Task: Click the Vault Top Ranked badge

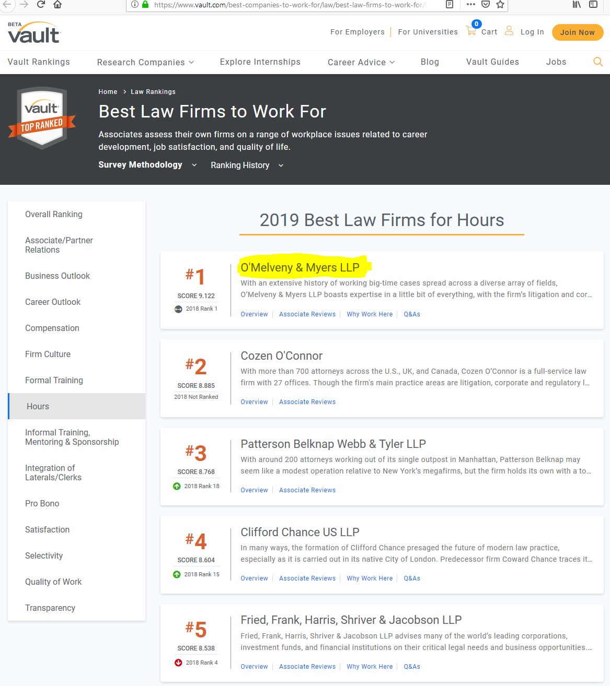Action: [x=42, y=117]
